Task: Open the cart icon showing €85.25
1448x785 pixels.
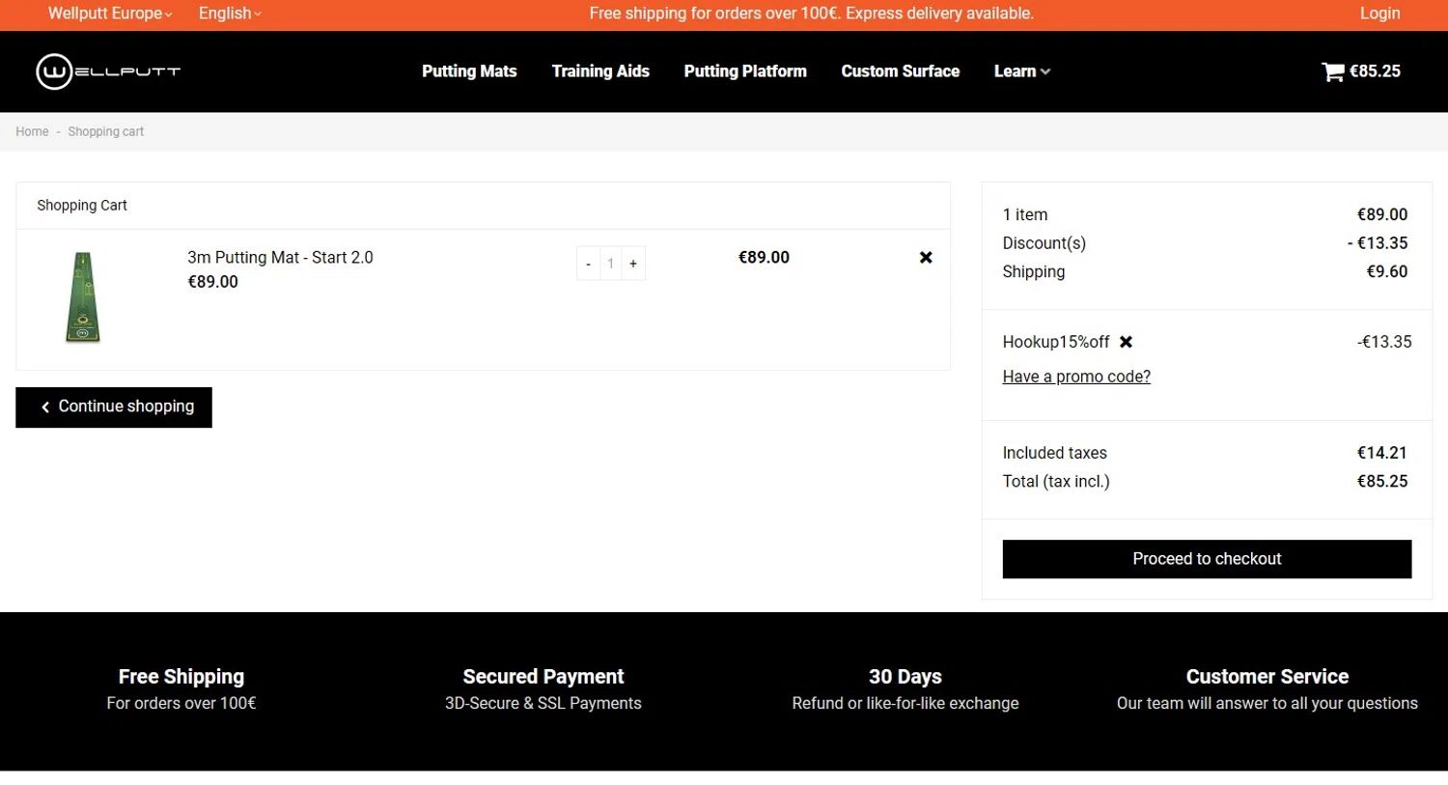Action: click(x=1361, y=71)
